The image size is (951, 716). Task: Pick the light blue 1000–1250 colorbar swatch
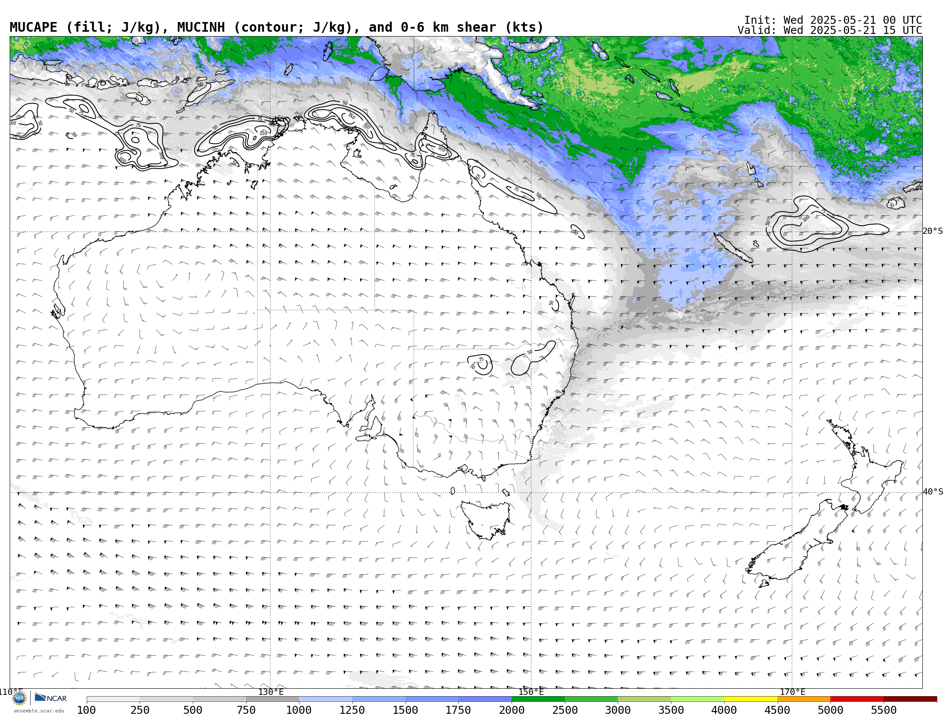325,699
